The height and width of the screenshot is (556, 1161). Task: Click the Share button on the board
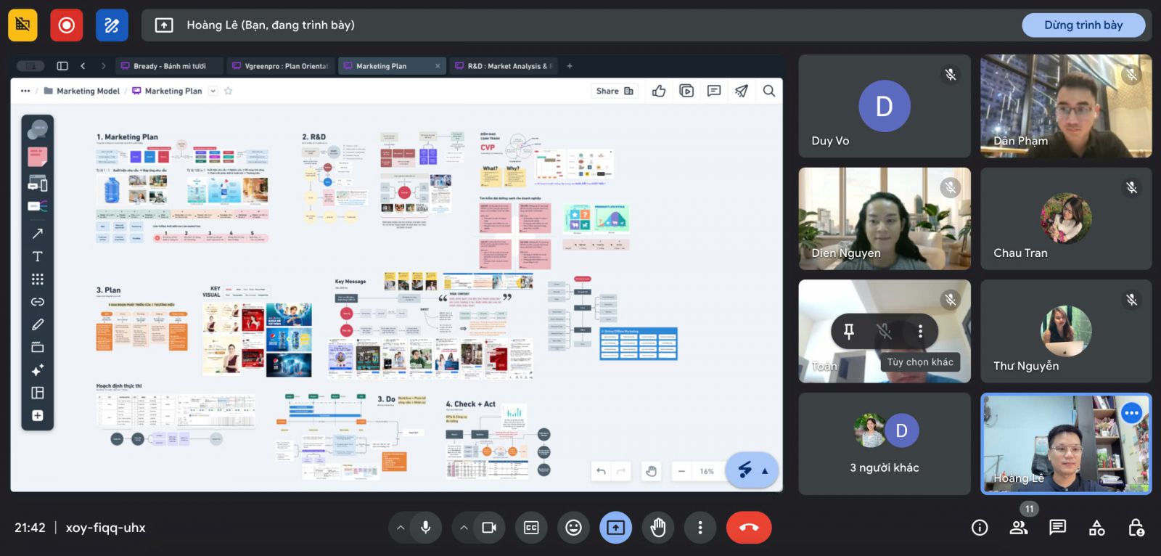click(615, 91)
